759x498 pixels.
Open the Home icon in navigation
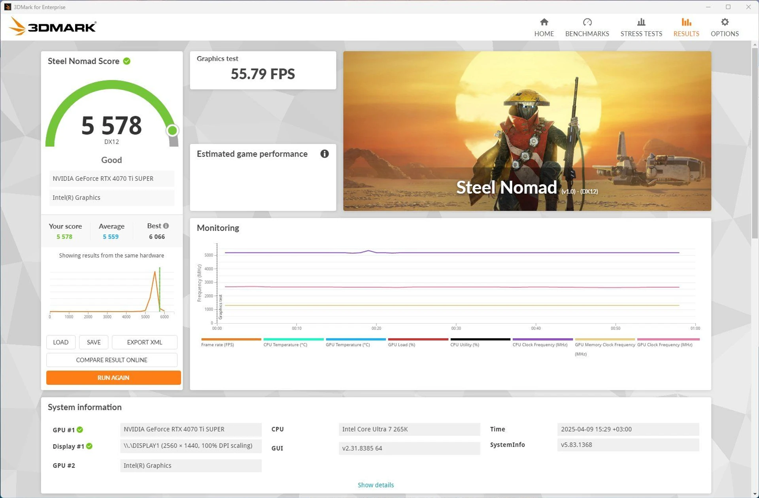pos(544,22)
